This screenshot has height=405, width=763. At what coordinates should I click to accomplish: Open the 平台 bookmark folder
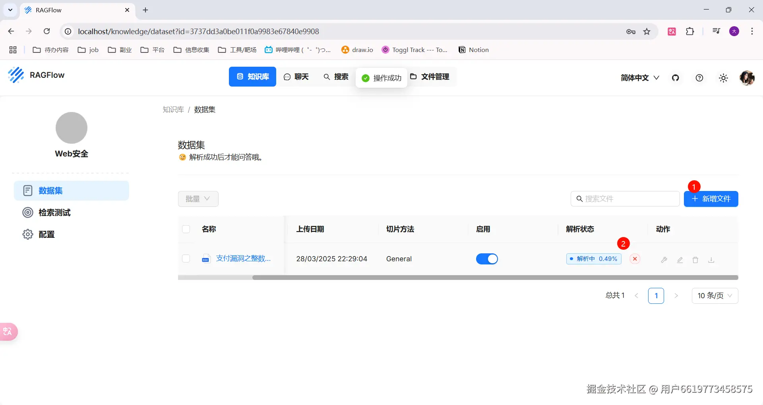[153, 50]
